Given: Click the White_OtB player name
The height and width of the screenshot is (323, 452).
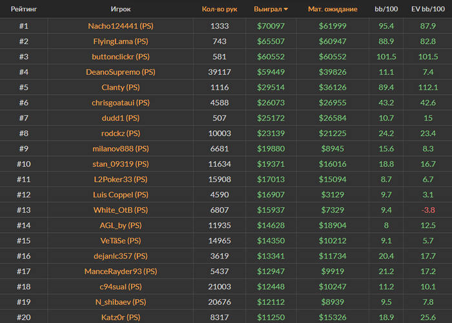Looking at the screenshot, I should 121,210.
